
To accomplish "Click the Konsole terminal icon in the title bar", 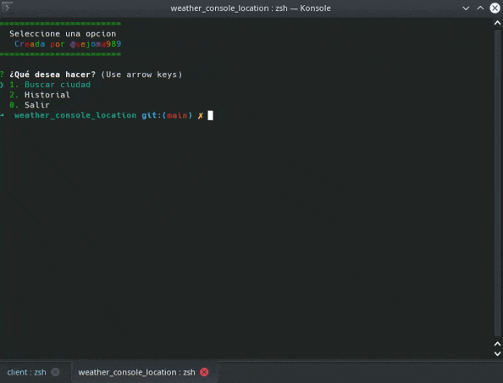I will [x=7, y=7].
